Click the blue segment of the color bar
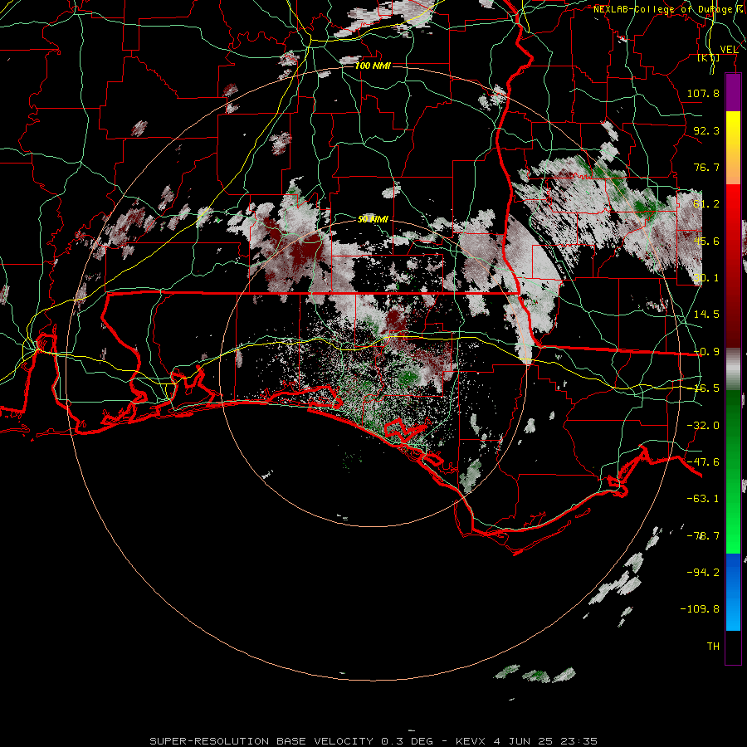The width and height of the screenshot is (747, 747). pyautogui.click(x=733, y=592)
